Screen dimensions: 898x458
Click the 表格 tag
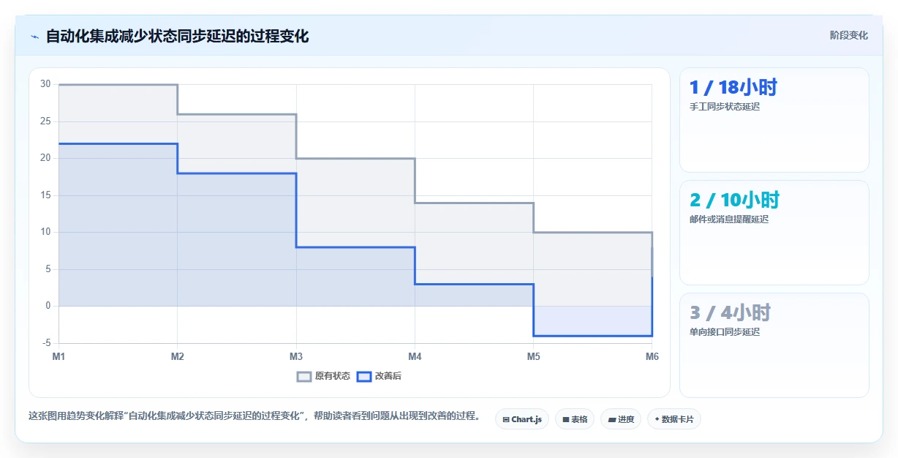click(x=575, y=419)
